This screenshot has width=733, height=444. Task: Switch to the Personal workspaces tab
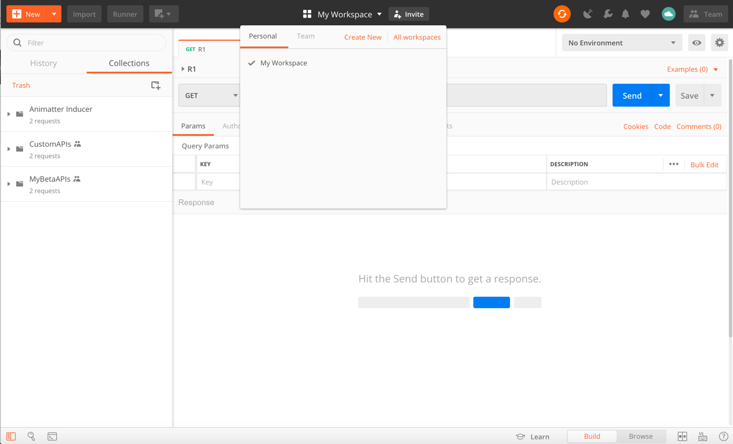click(263, 36)
